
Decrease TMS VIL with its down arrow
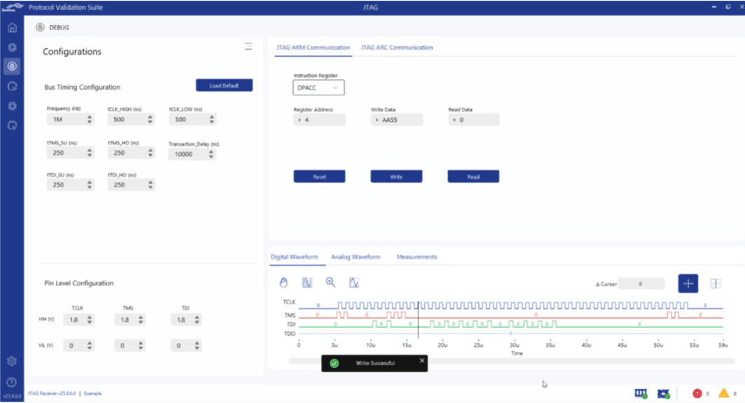click(141, 348)
